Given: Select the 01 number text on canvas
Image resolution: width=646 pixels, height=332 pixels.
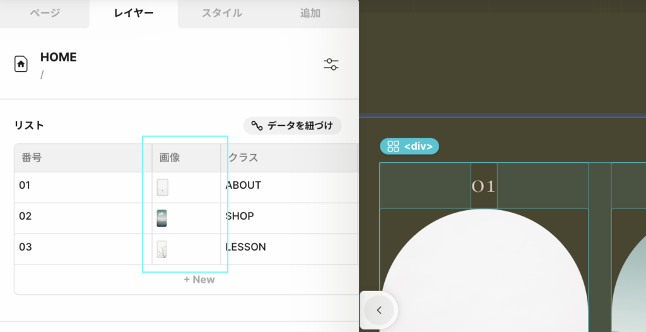Looking at the screenshot, I should (484, 186).
